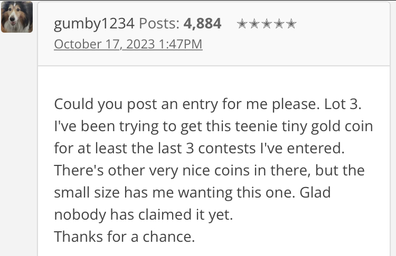
Task: Click the first star in the rating
Action: (242, 24)
